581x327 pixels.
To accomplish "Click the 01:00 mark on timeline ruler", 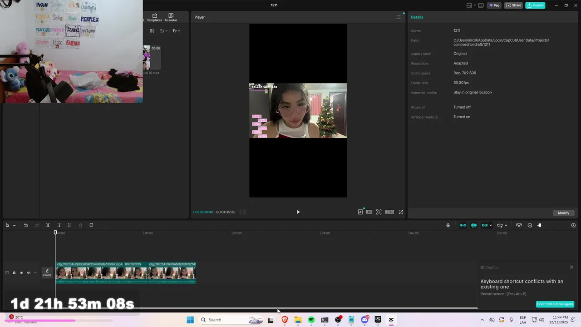I will (x=148, y=233).
